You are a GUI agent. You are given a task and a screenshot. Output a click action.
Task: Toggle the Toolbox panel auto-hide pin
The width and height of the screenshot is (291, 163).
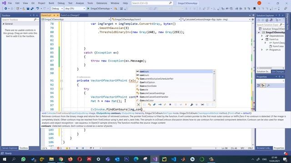click(34, 15)
